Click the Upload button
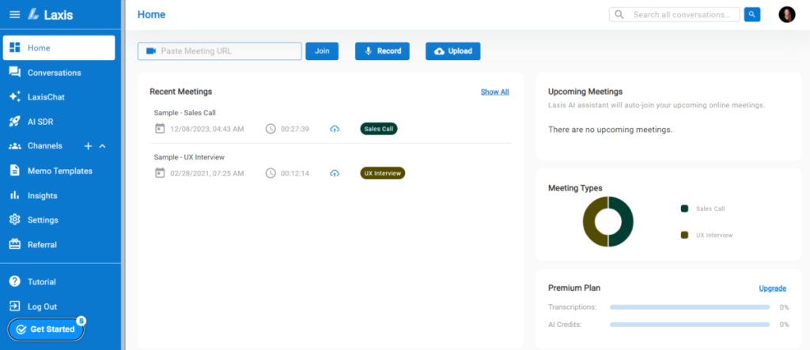The width and height of the screenshot is (810, 350). [452, 51]
